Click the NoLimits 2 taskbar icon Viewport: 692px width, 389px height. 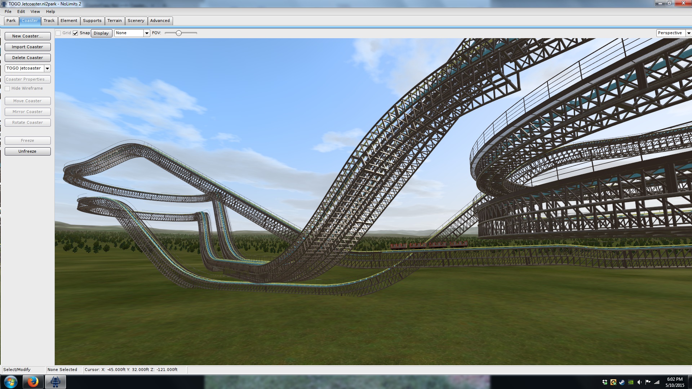pyautogui.click(x=55, y=381)
